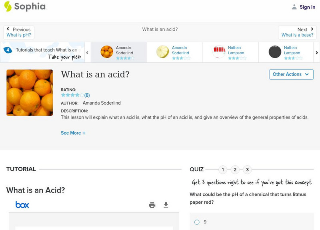This screenshot has height=230, width=320.
Task: Click the Box logo in the tutorial area
Action: [x=23, y=204]
